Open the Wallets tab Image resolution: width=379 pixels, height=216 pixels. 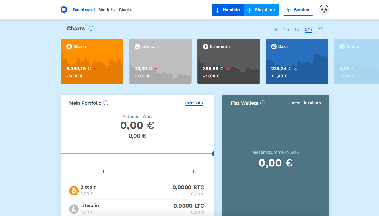pos(107,10)
